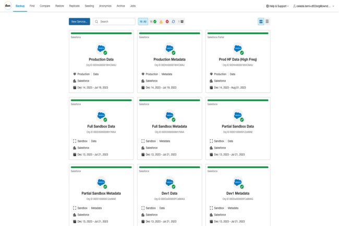Switch to list view
The height and width of the screenshot is (226, 339).
click(x=267, y=21)
